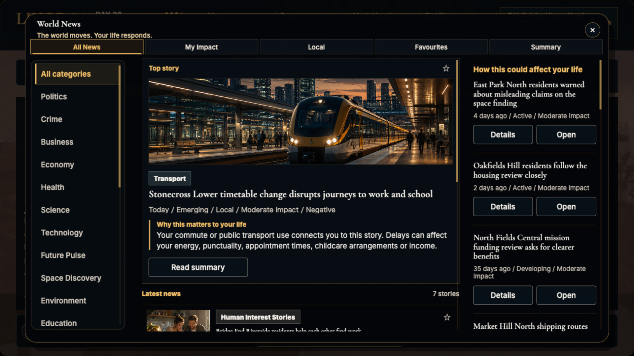Choose the Environment category

pos(77,301)
